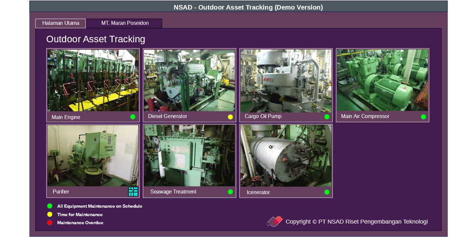Click the green status dot for Seawage Treatment
The image size is (475, 237).
pos(230,191)
